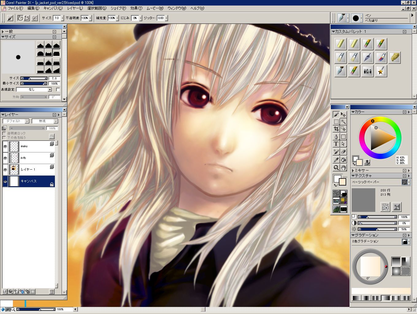
Task: Click the additional color swatch in the toolbox
Action: click(342, 182)
